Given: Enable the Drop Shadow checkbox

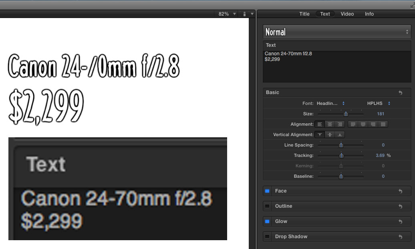Looking at the screenshot, I should [267, 237].
